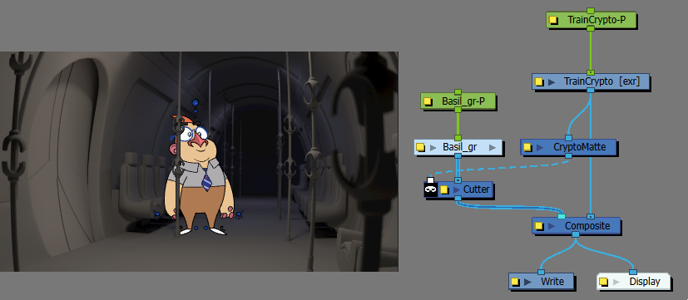Click the yellow square on Write node
Viewport: 688px width, 300px height.
[516, 282]
